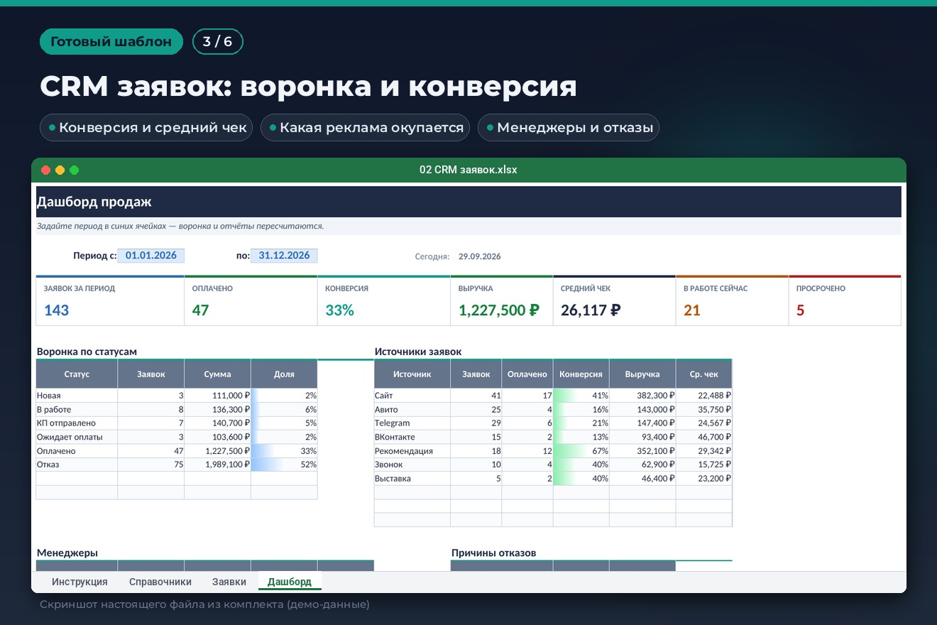Click the Готовый шаблон badge
Screen dimensions: 937x625
coord(111,42)
